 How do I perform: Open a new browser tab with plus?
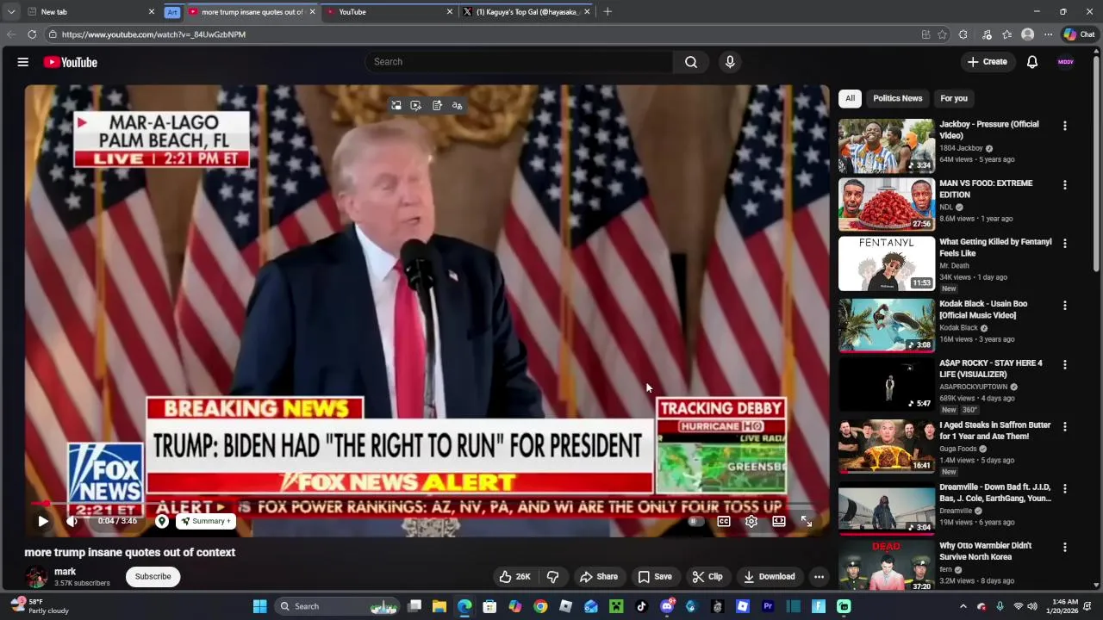tap(608, 12)
